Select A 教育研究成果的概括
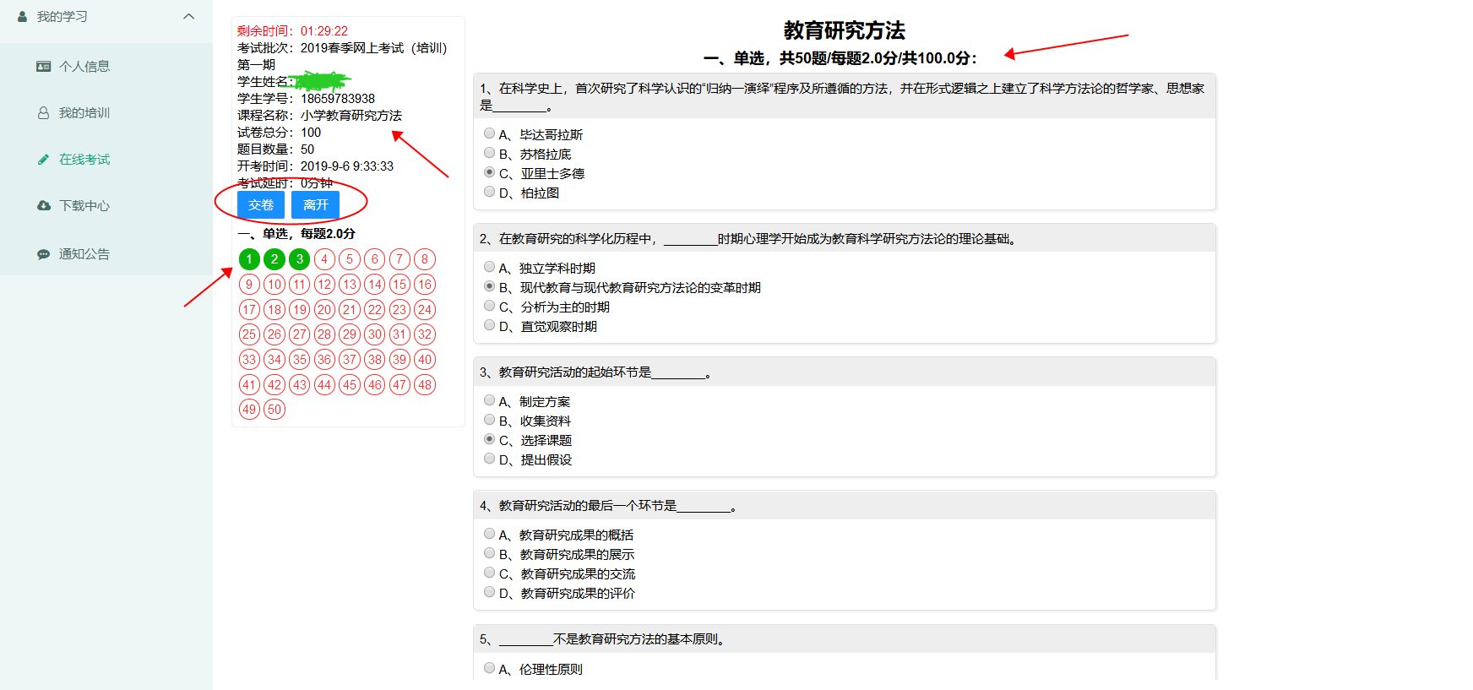 489,534
